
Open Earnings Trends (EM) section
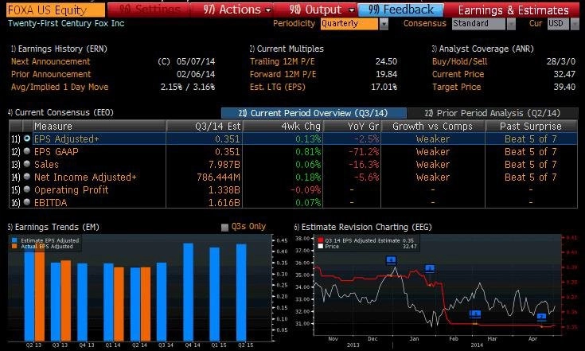click(53, 227)
